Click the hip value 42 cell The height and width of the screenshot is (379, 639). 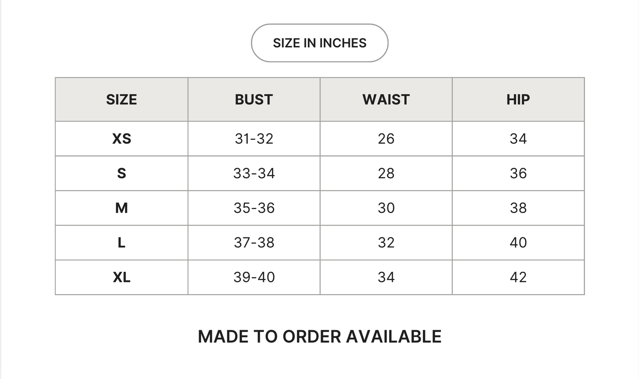click(x=518, y=277)
